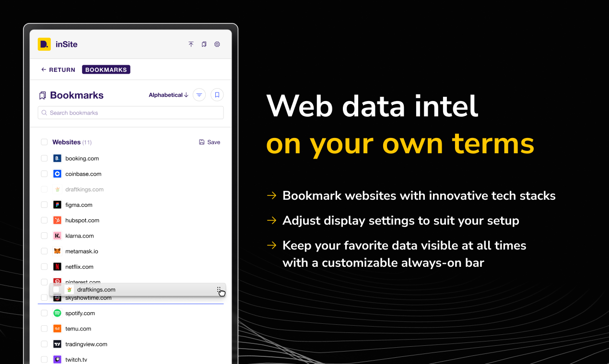Click the RETURN back link
609x364 pixels.
[58, 69]
